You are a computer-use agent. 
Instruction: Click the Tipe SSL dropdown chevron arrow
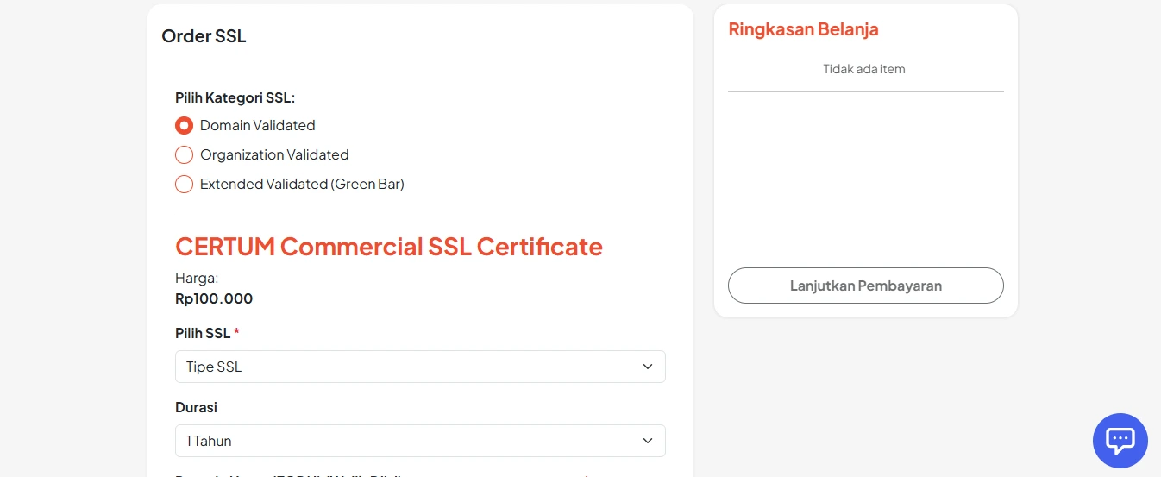(x=648, y=367)
